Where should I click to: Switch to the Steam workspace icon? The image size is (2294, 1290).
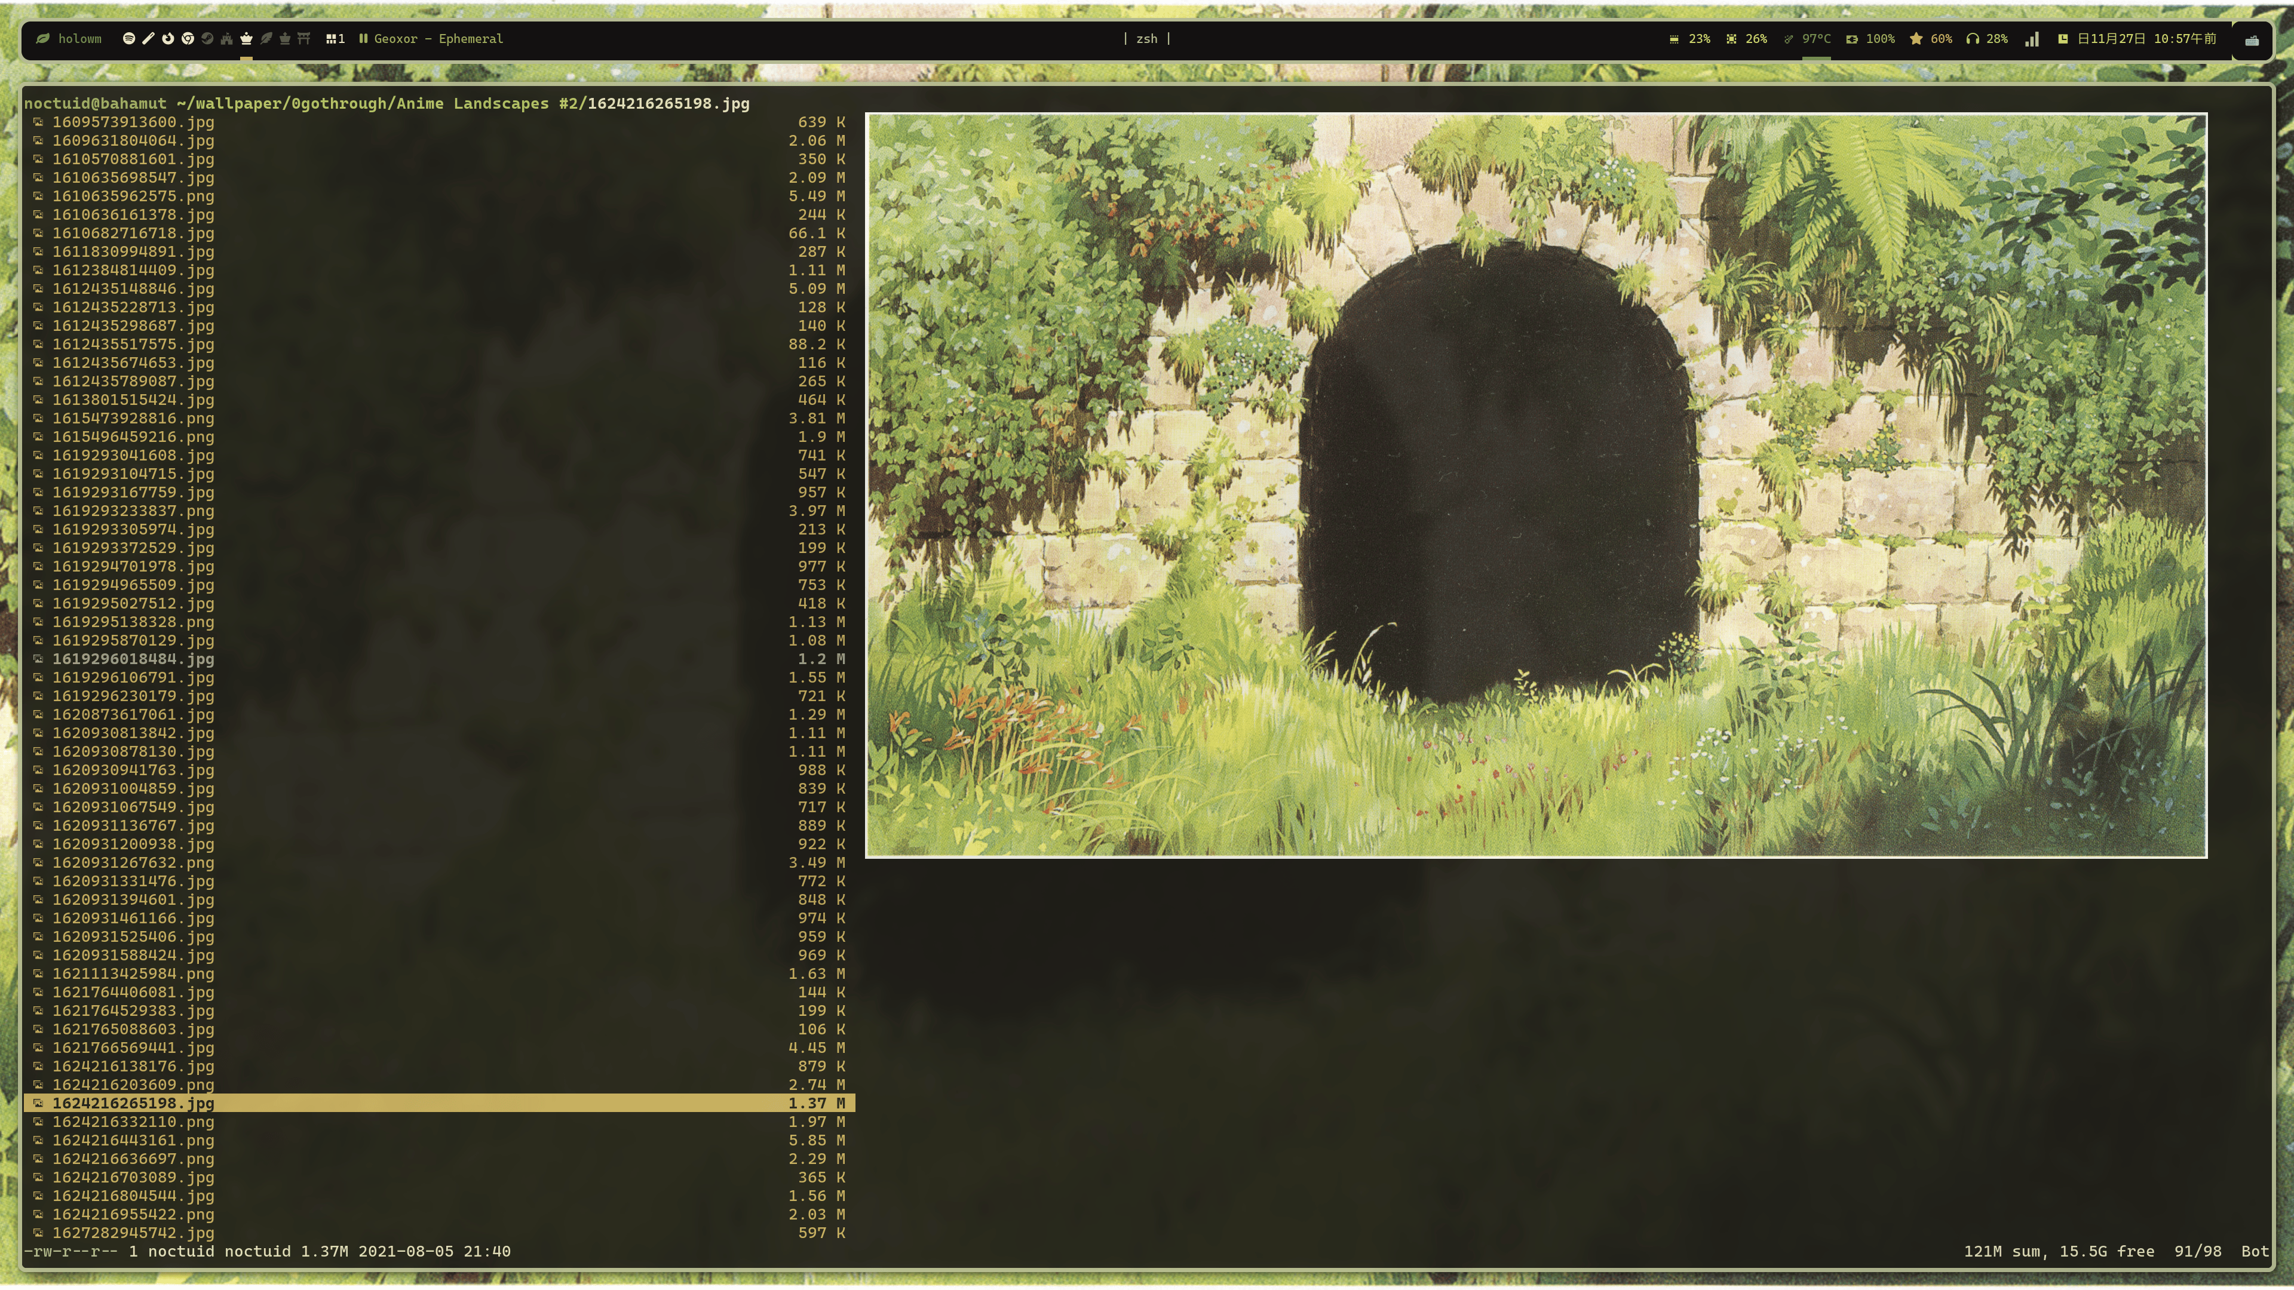[207, 38]
